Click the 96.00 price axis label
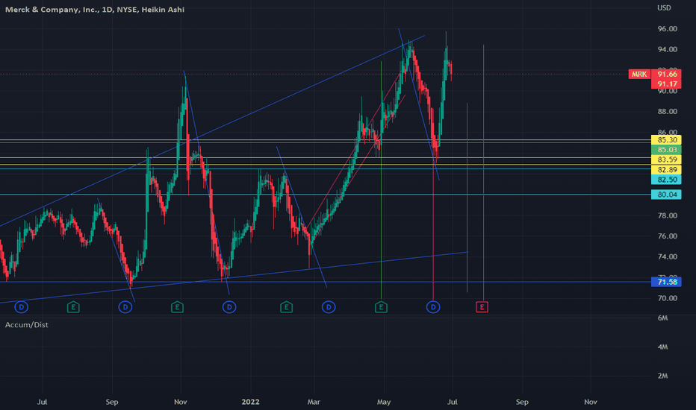Screen dimensions: 696x410 (x=667, y=29)
